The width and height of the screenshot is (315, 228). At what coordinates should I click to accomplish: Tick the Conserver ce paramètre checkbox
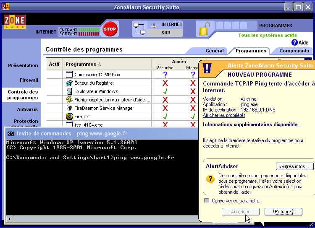[x=207, y=200]
